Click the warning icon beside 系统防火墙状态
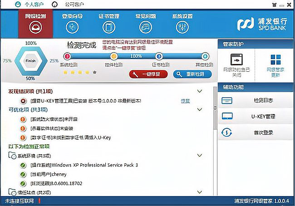The height and width of the screenshot is (206, 295). (x=23, y=119)
